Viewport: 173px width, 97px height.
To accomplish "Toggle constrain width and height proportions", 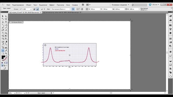I will point(126,9).
